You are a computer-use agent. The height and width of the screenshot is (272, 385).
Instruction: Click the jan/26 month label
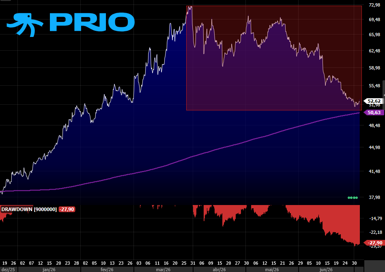(x=49, y=270)
